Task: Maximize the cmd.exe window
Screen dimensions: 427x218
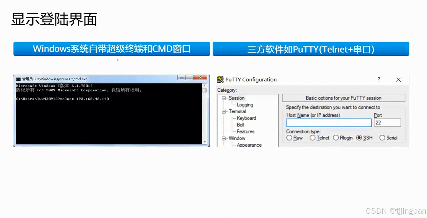Action: [x=190, y=78]
